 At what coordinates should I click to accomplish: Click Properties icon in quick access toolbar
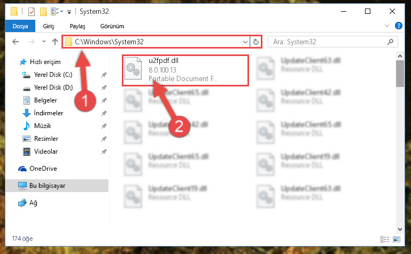click(x=32, y=12)
